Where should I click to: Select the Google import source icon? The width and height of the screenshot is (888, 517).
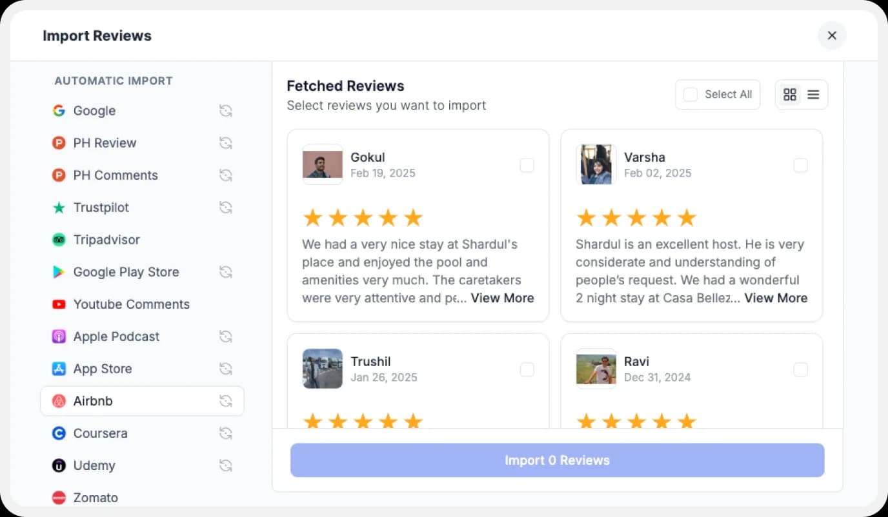click(59, 110)
